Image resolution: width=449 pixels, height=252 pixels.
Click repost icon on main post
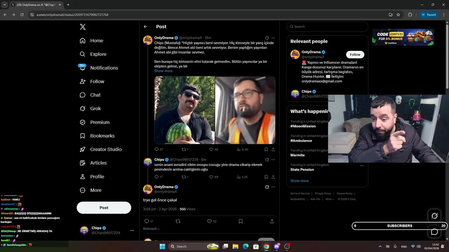178,221
